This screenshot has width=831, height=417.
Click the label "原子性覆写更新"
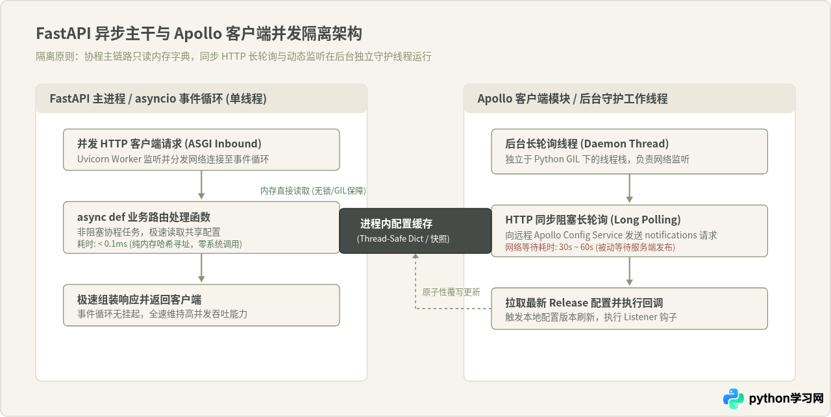click(451, 292)
